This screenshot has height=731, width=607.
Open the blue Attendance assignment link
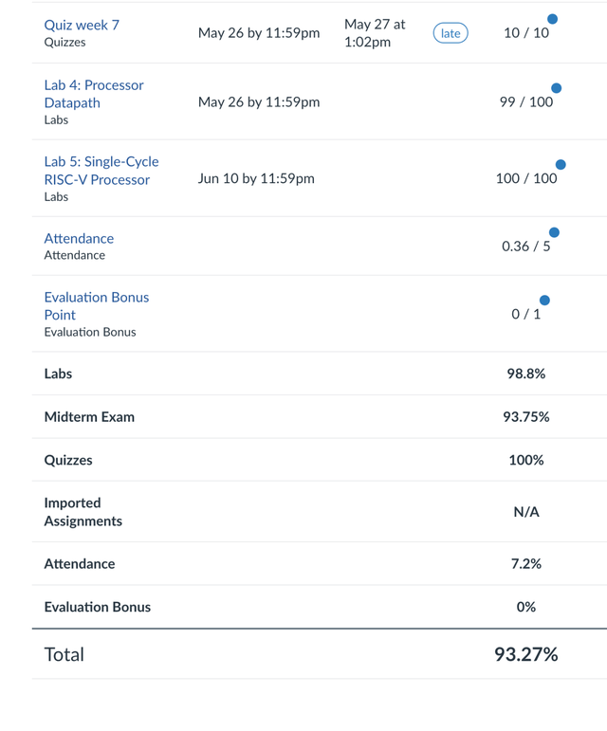point(79,238)
